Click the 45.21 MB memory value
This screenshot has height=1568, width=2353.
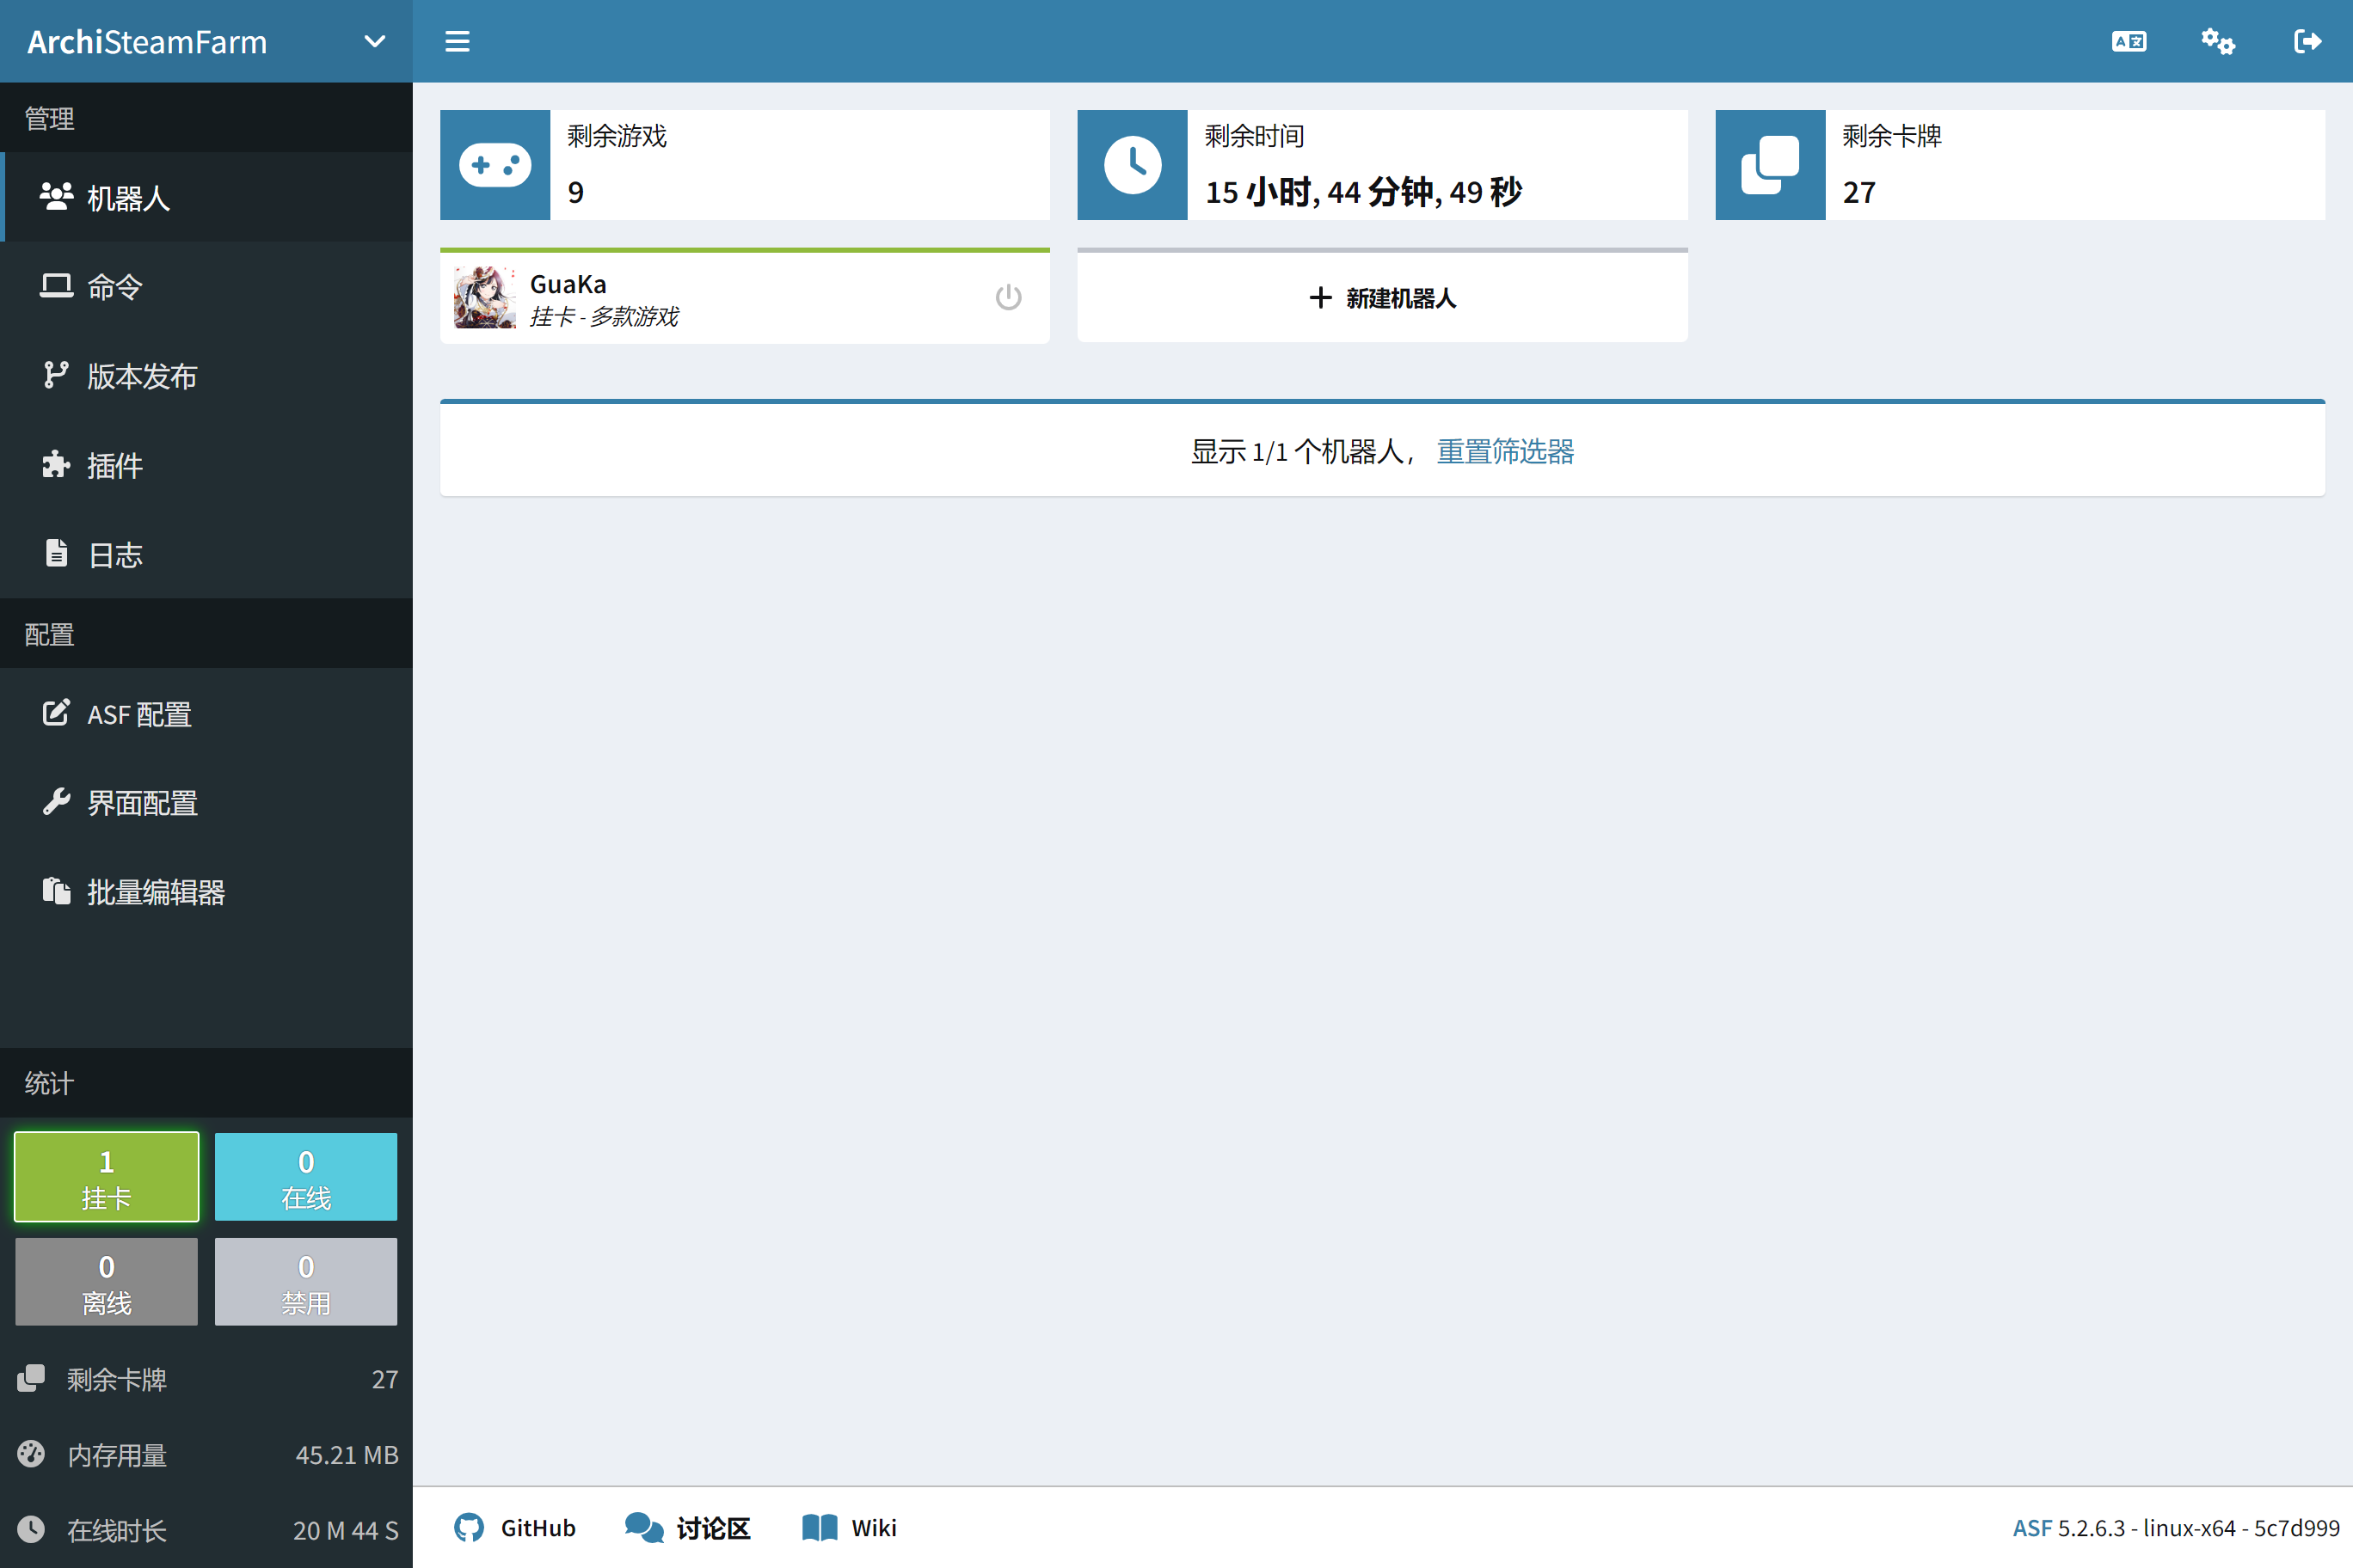click(347, 1455)
